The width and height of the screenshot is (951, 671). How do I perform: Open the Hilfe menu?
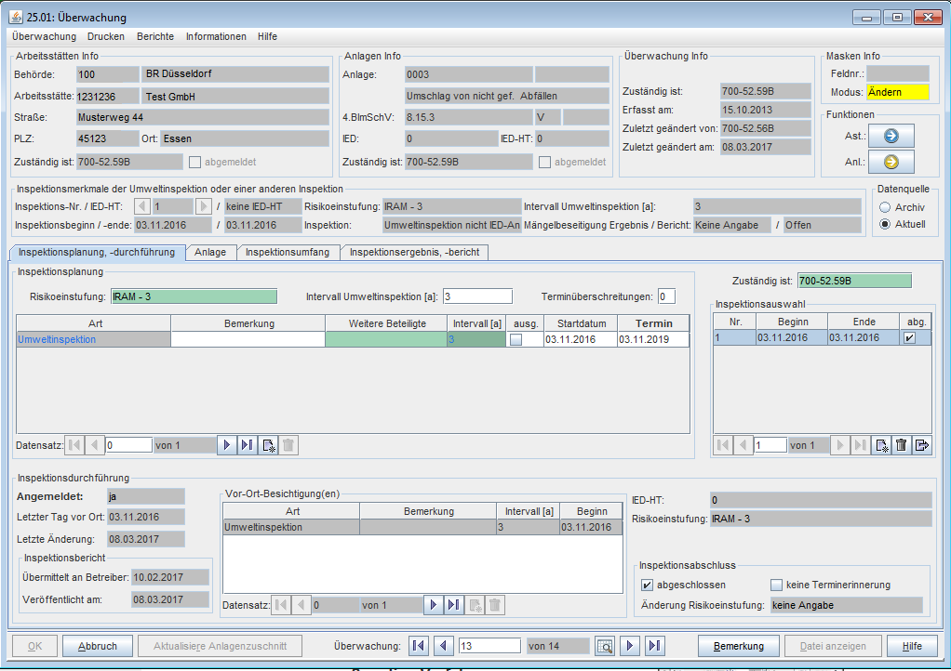(x=267, y=36)
